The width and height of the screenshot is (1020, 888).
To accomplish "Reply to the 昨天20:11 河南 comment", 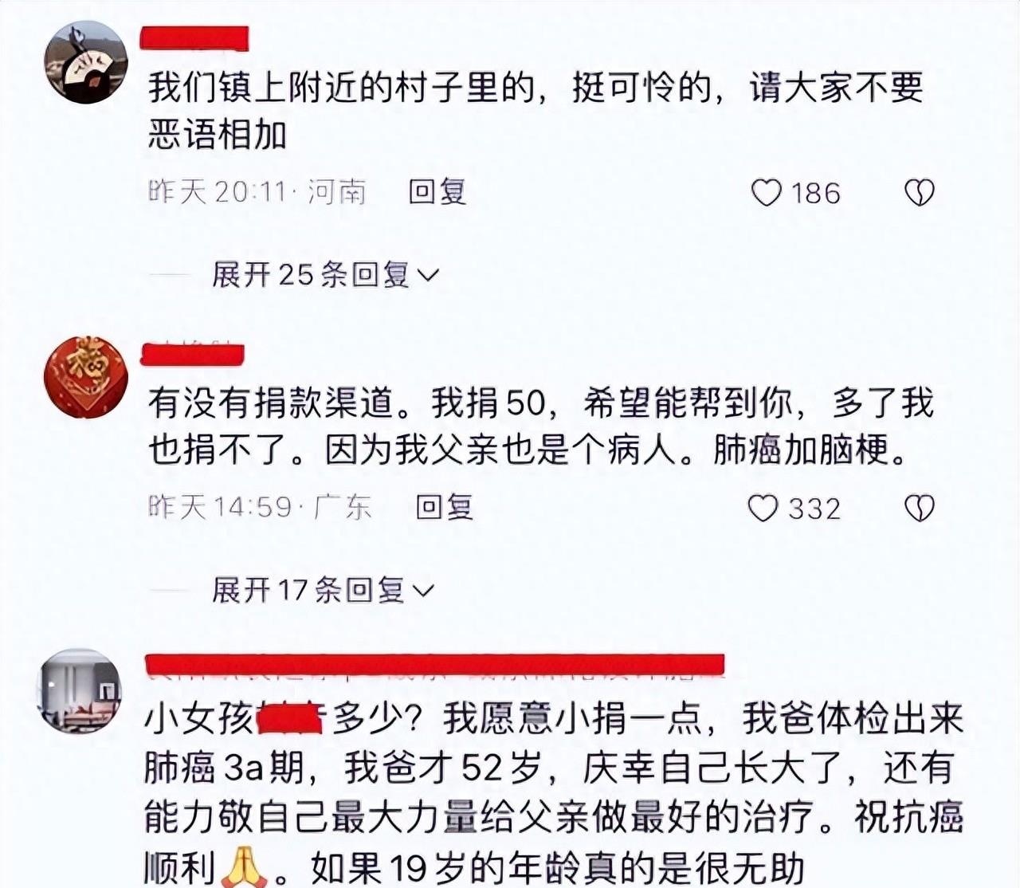I will pos(437,192).
